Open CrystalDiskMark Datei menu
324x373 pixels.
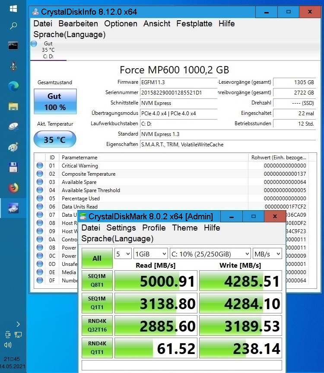click(x=91, y=228)
